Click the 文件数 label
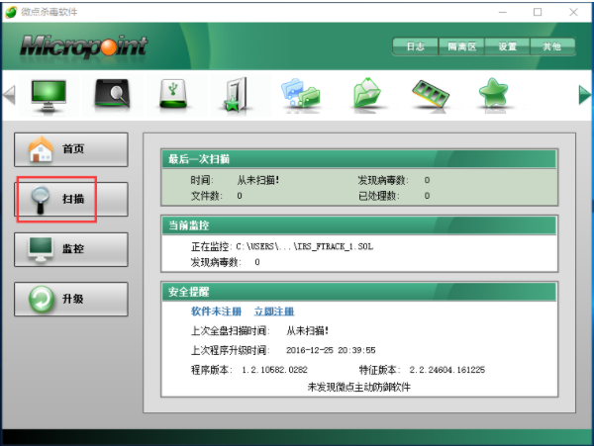This screenshot has width=594, height=446. [207, 196]
